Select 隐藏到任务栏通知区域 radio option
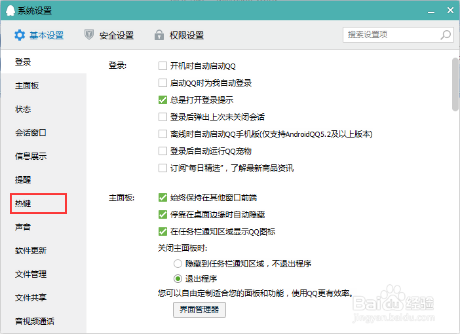 click(x=178, y=264)
